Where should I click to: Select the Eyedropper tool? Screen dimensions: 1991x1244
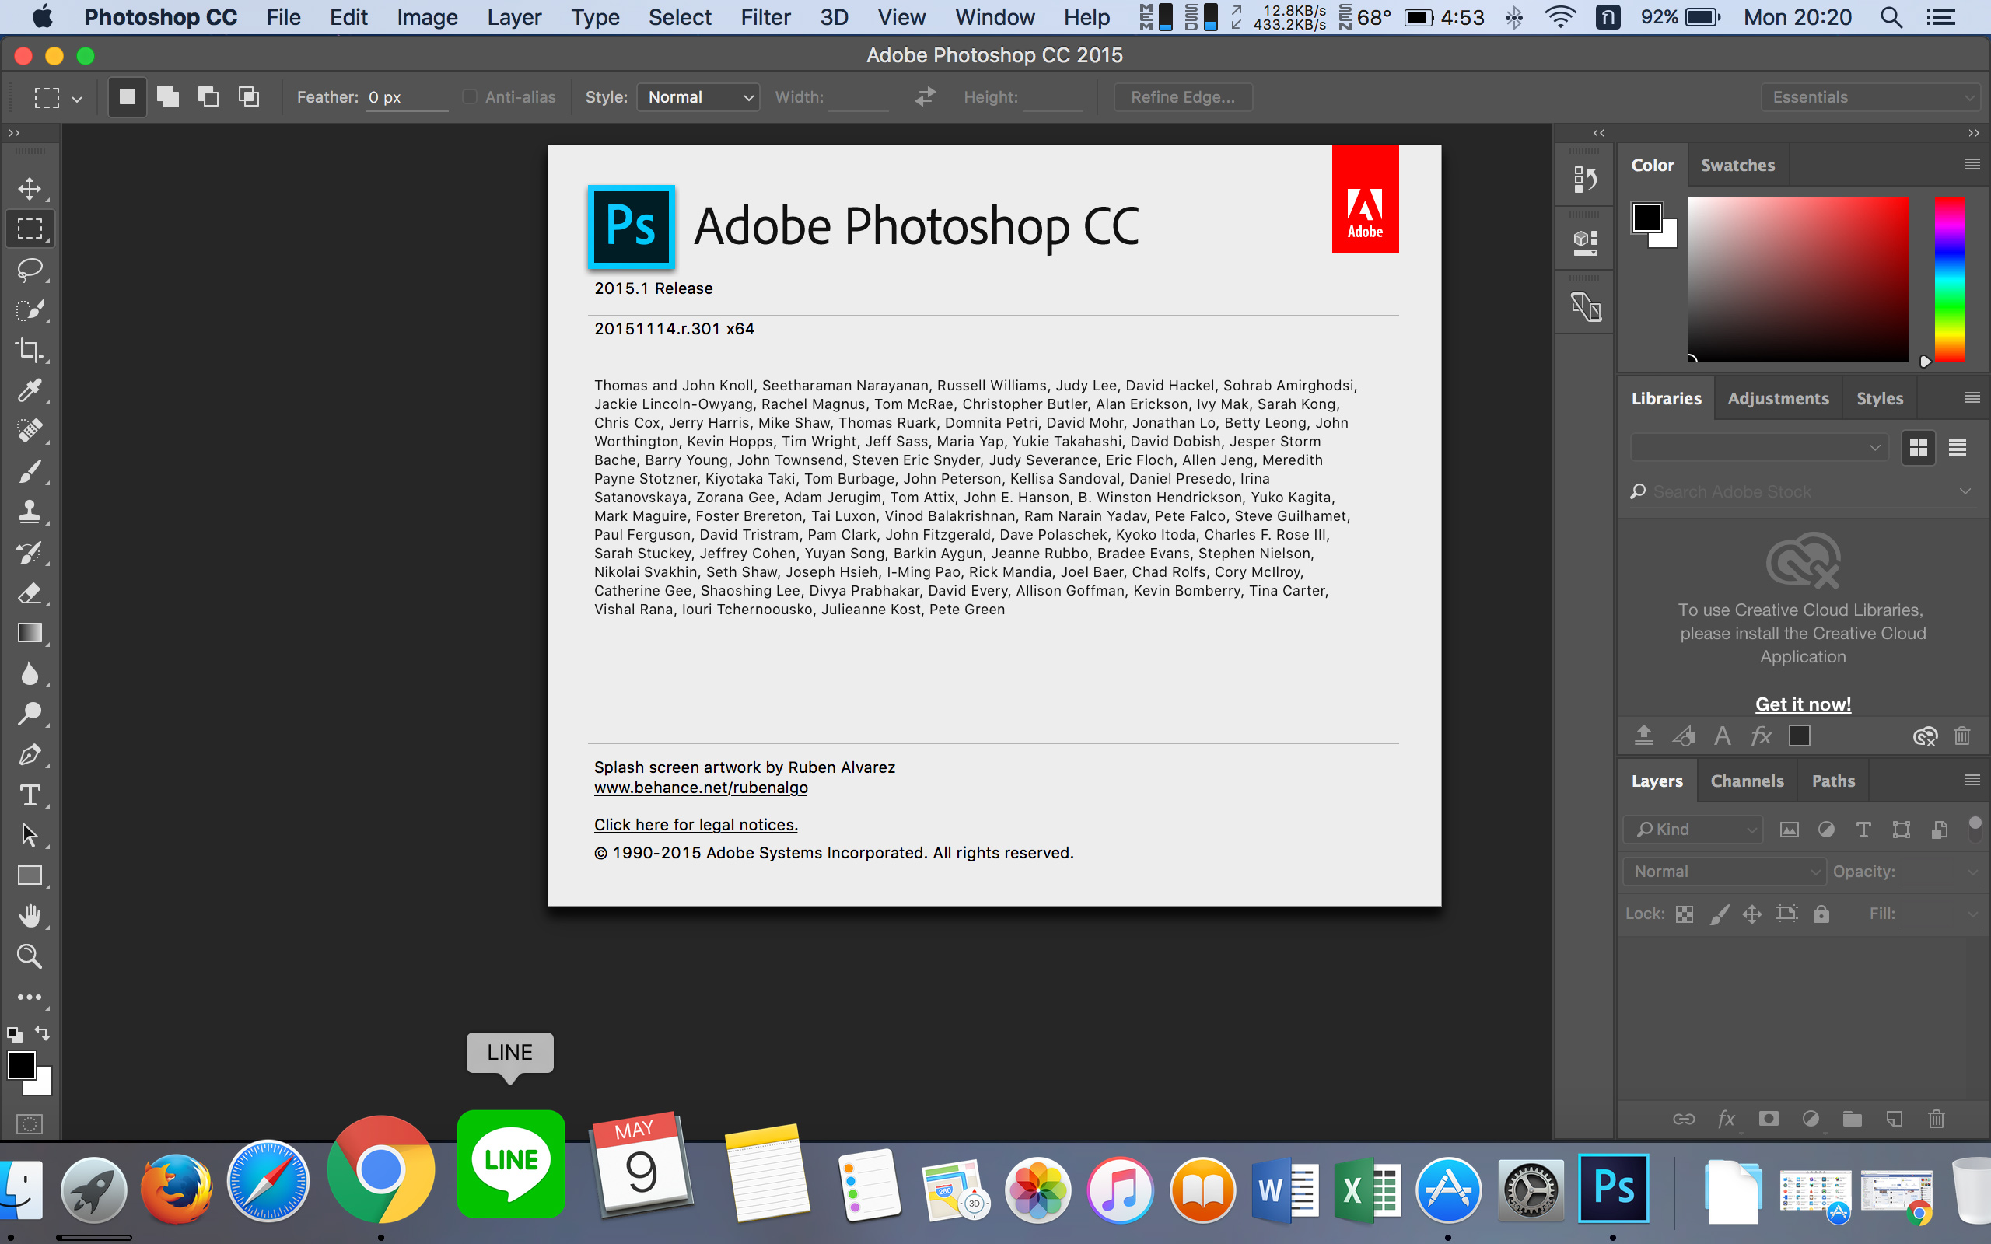[x=30, y=391]
